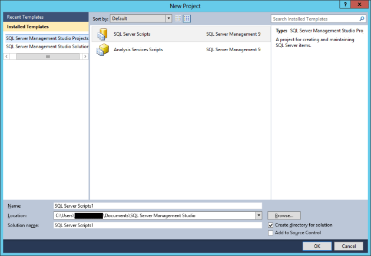Switch to medium icons view
This screenshot has width=371, height=256.
tap(187, 19)
